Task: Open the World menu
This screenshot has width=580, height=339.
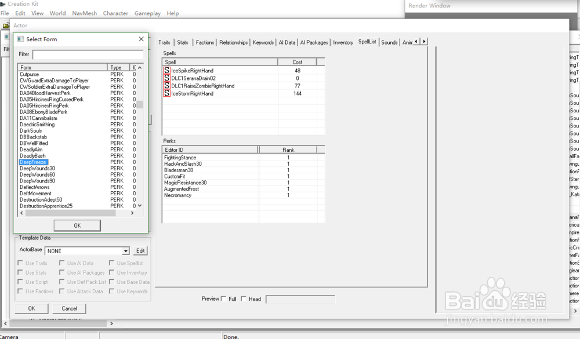Action: (57, 13)
